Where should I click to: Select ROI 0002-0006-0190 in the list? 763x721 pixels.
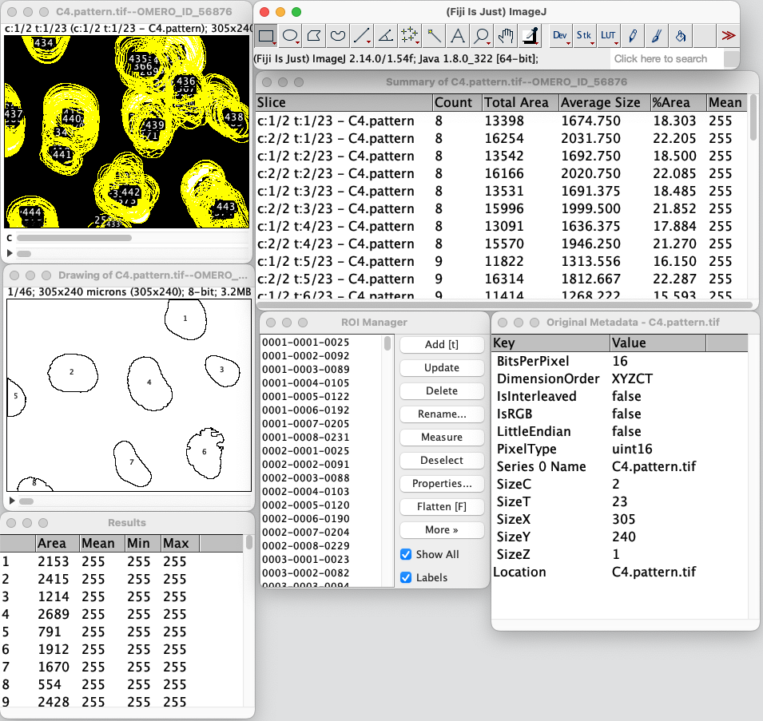(305, 519)
